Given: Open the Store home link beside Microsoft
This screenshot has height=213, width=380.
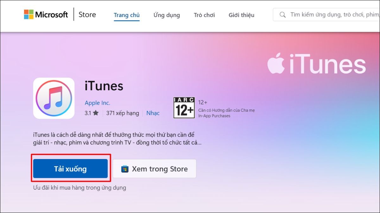Looking at the screenshot, I should [x=87, y=15].
